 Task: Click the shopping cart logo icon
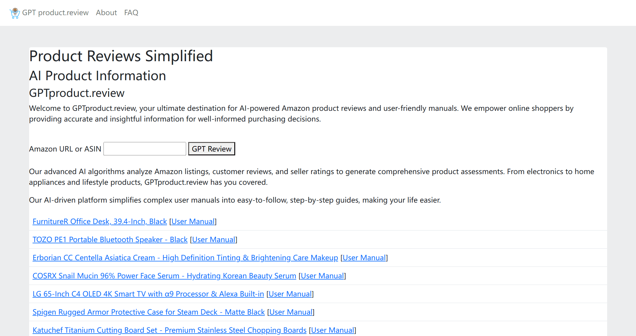[x=15, y=13]
